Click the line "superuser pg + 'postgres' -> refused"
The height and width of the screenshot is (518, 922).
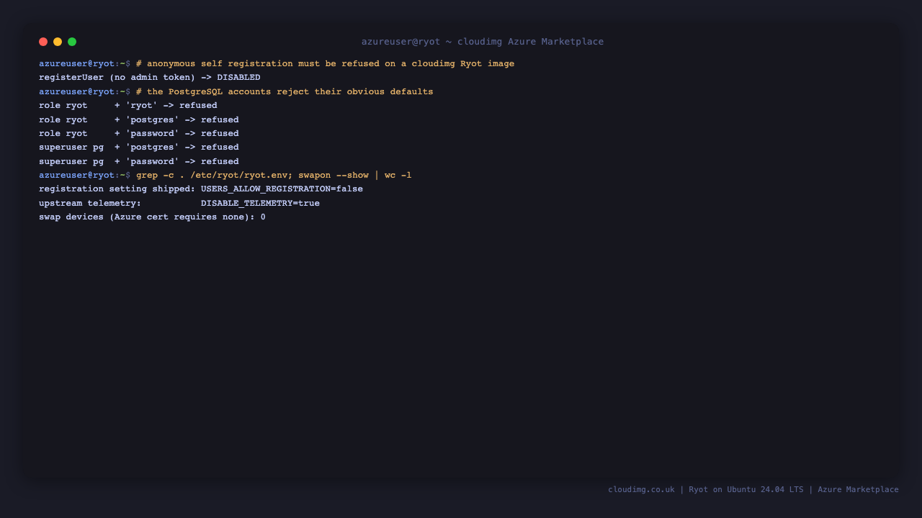point(139,147)
